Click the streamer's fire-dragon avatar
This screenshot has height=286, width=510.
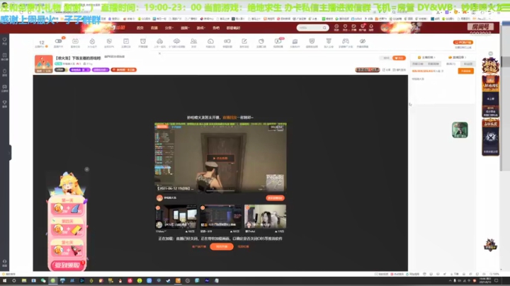(x=44, y=64)
